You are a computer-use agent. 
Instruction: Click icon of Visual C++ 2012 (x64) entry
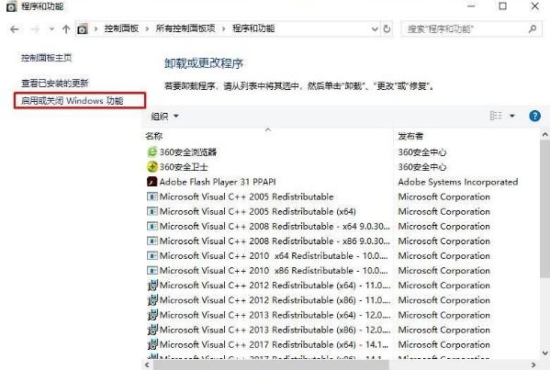coord(152,286)
